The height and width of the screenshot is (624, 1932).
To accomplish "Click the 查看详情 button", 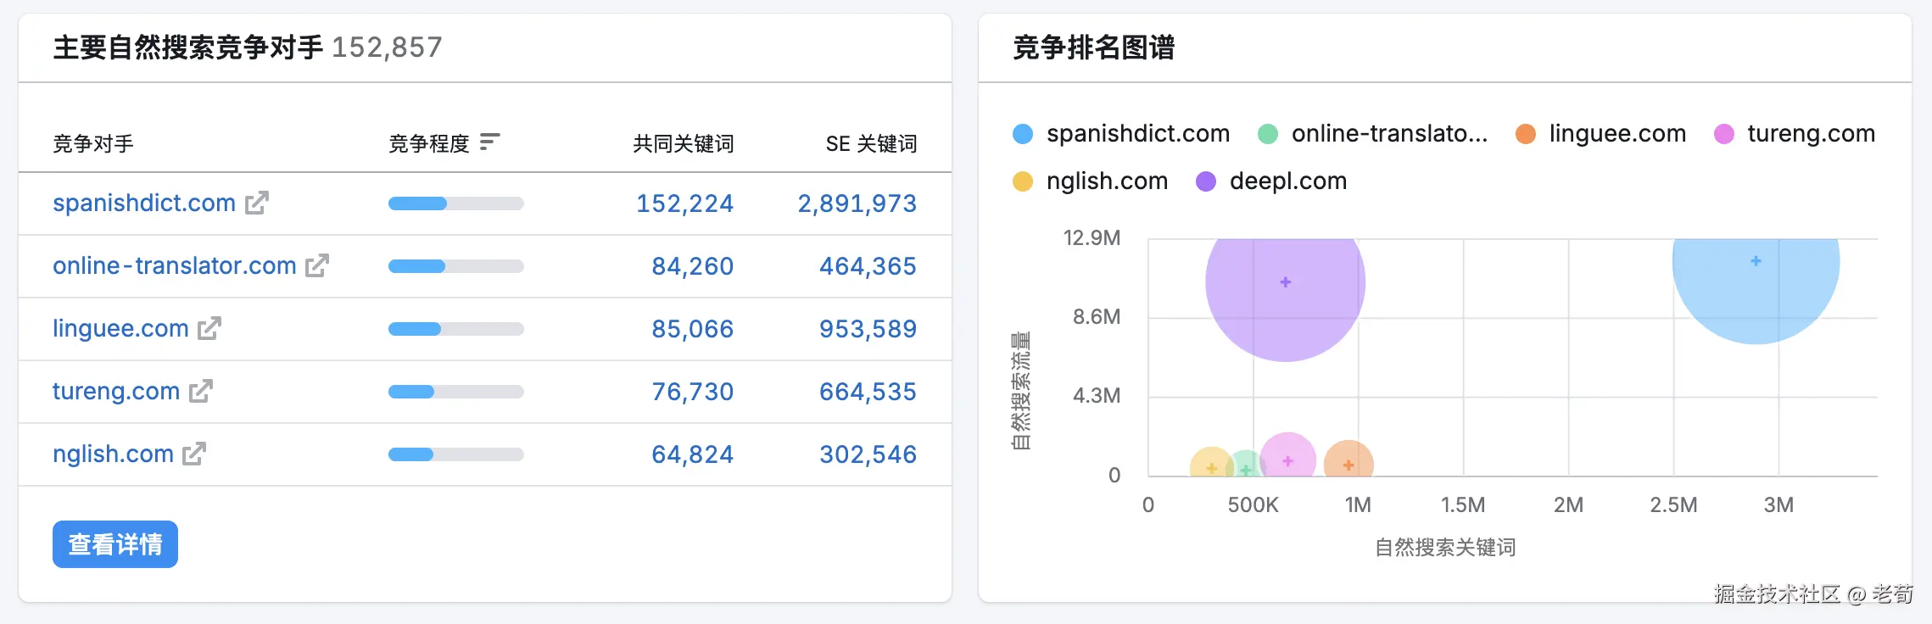I will (115, 544).
